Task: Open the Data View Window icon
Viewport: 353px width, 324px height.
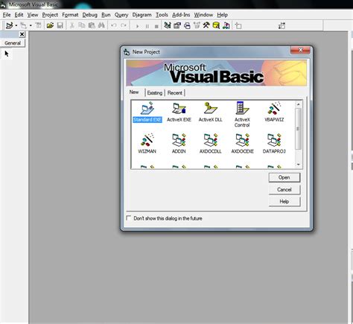Action: point(216,25)
